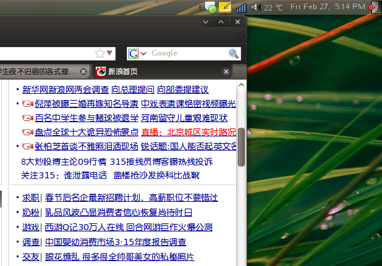This screenshot has height=266, width=382.
Task: Click video icon before 盘点全球十大 link
Action: click(x=28, y=132)
